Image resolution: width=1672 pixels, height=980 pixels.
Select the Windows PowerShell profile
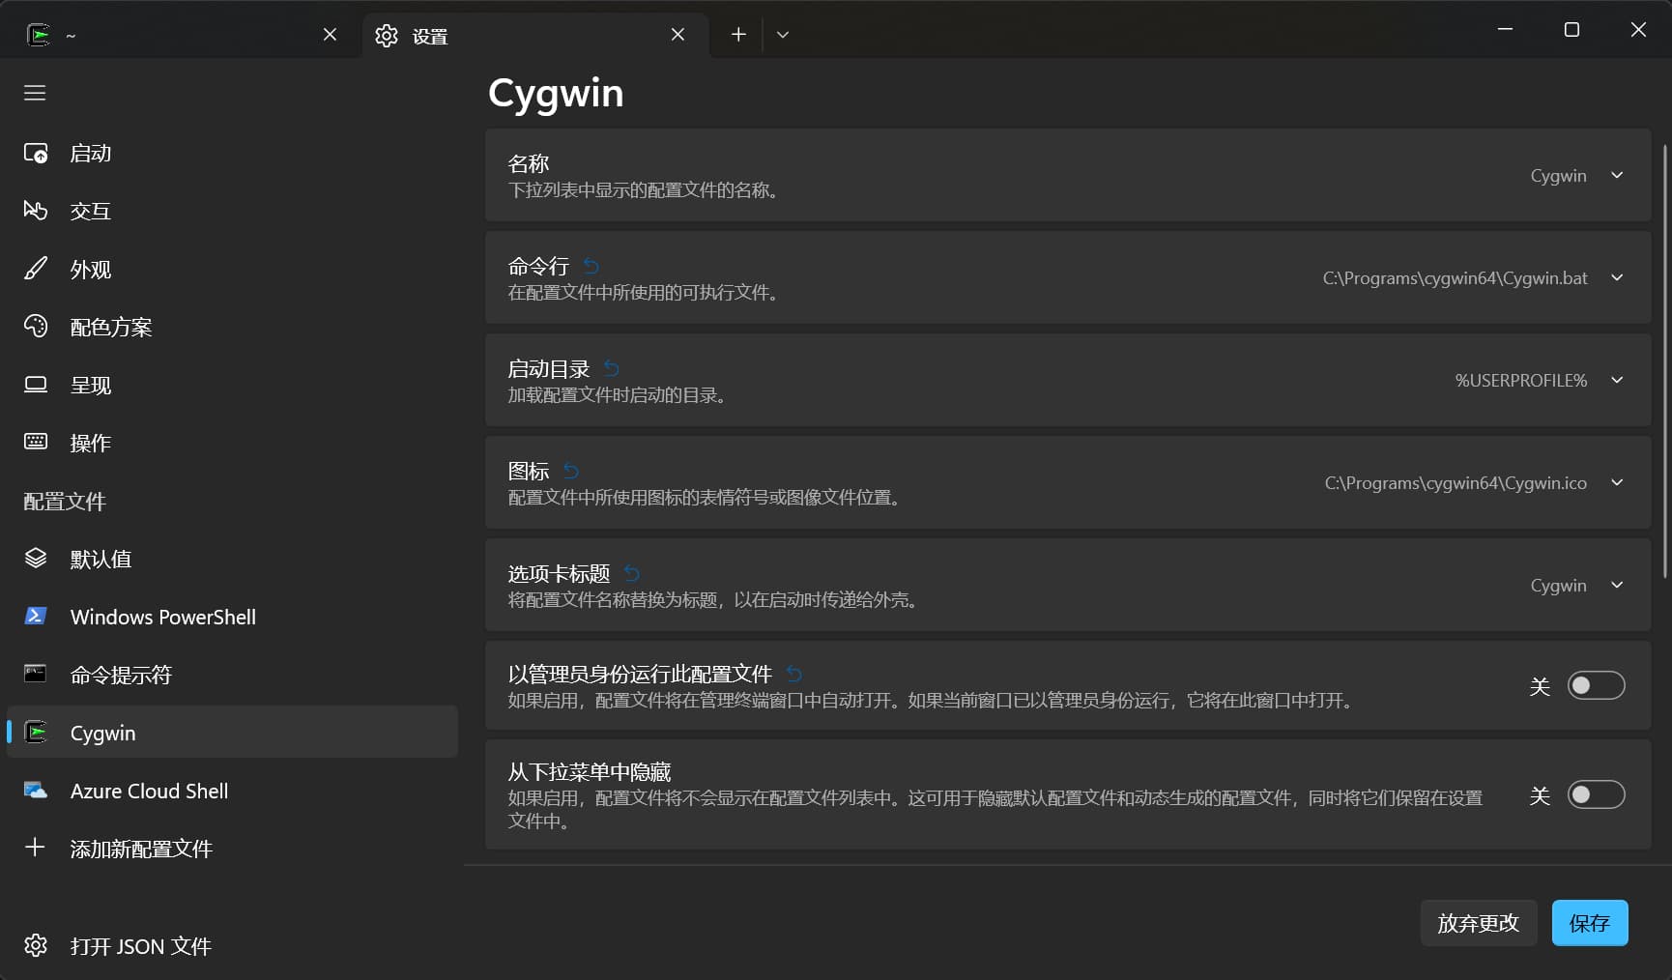(162, 617)
